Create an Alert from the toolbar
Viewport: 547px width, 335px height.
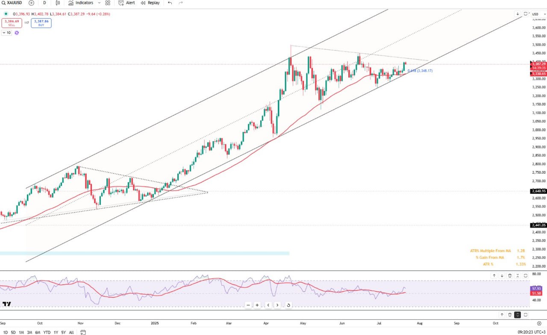click(126, 3)
